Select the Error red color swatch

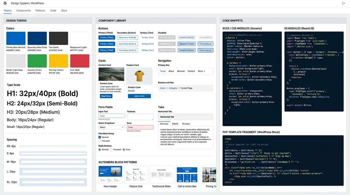(x=80, y=61)
